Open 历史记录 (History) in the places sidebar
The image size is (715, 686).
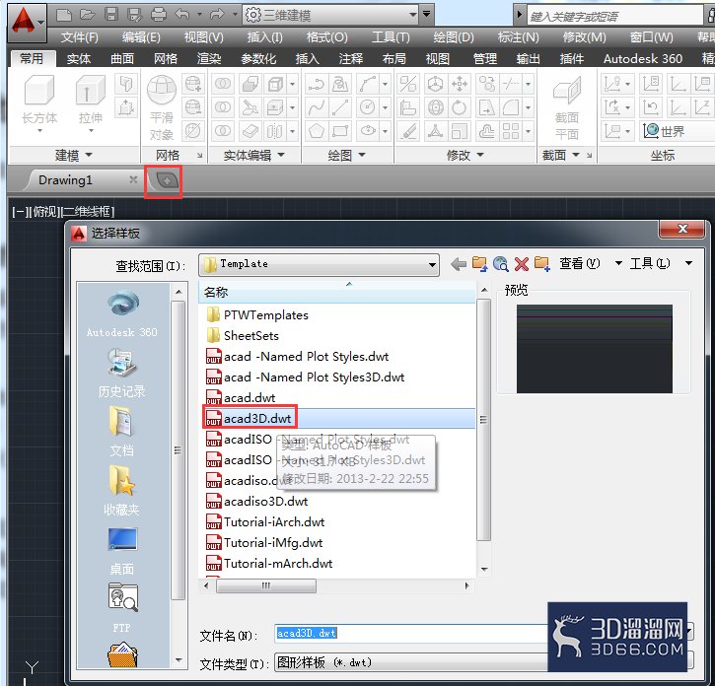click(x=122, y=374)
